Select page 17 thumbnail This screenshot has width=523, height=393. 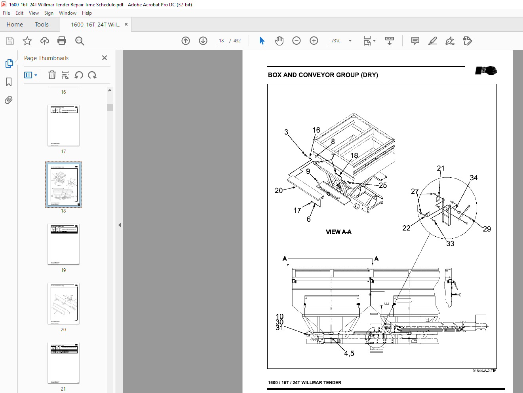[64, 125]
